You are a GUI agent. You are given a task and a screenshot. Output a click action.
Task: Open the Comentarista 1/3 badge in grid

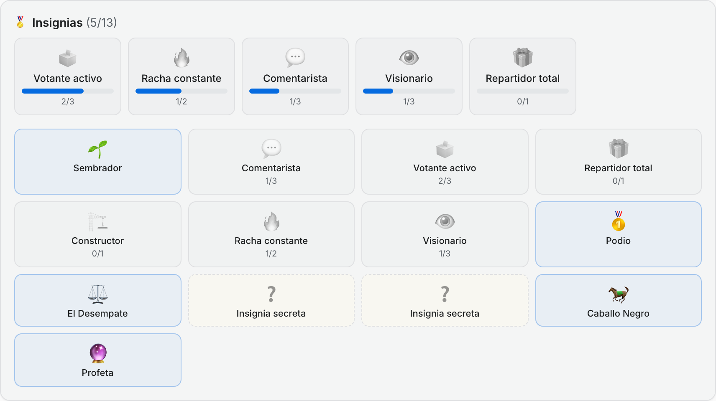271,162
